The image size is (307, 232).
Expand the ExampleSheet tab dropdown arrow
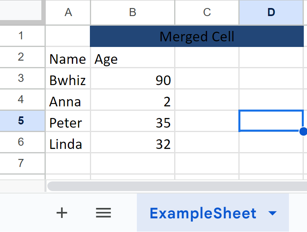click(272, 213)
